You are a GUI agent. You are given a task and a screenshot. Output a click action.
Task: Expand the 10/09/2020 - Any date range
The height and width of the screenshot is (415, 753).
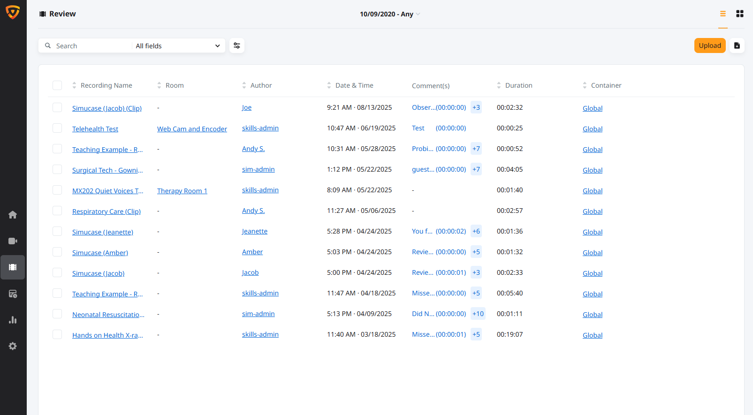tap(389, 14)
